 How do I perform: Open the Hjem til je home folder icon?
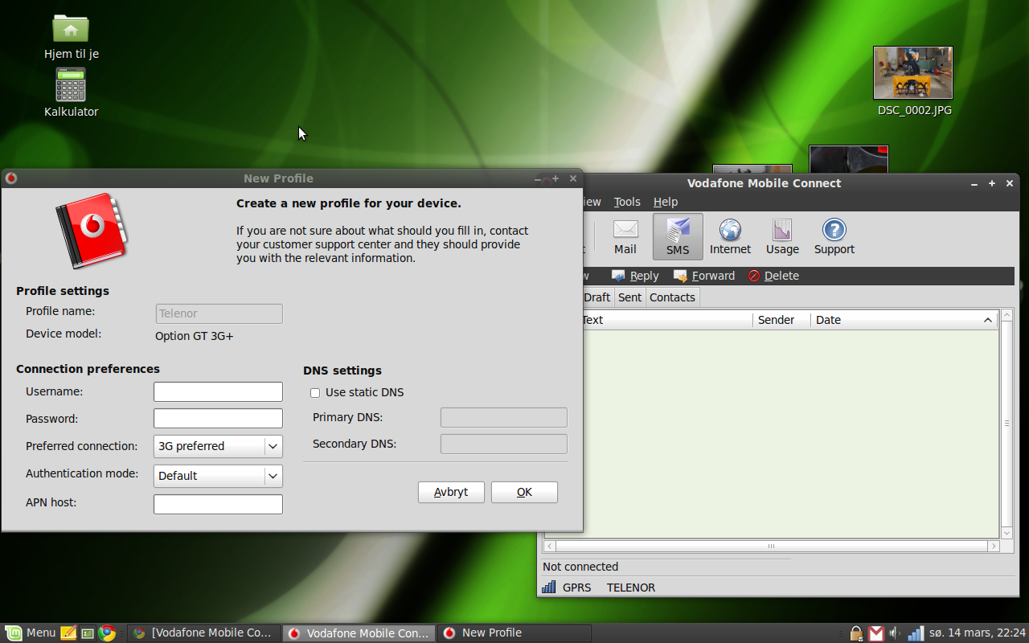tap(71, 37)
